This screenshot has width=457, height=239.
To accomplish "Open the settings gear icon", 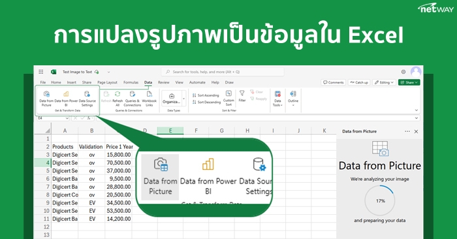I will (403, 72).
